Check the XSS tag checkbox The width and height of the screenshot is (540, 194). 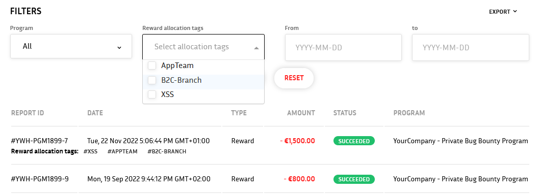pyautogui.click(x=152, y=94)
